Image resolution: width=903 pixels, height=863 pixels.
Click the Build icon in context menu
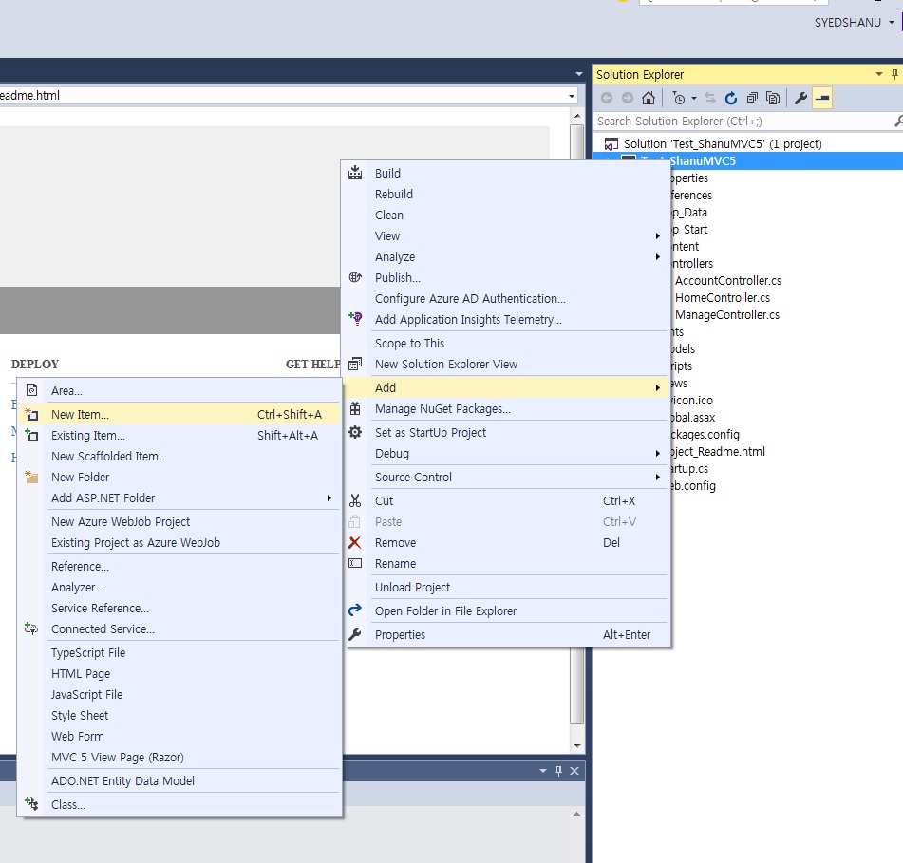tap(355, 173)
